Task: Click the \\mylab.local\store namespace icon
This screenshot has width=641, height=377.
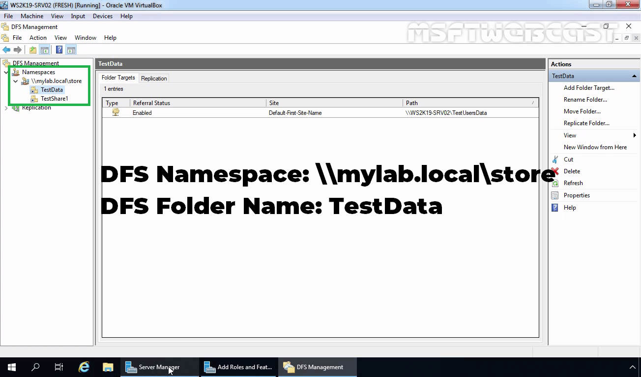Action: coord(25,81)
